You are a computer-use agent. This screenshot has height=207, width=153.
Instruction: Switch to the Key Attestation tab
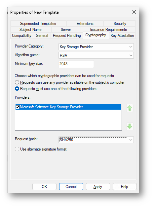click(x=122, y=36)
